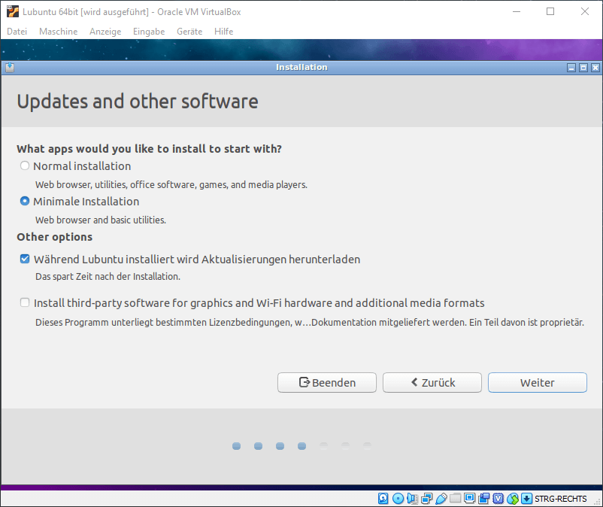
Task: Click the 'Dieses Programm unterliegt' license text
Action: point(310,323)
